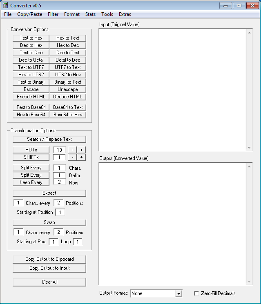Click Text to UTF7 button

[x=31, y=67]
